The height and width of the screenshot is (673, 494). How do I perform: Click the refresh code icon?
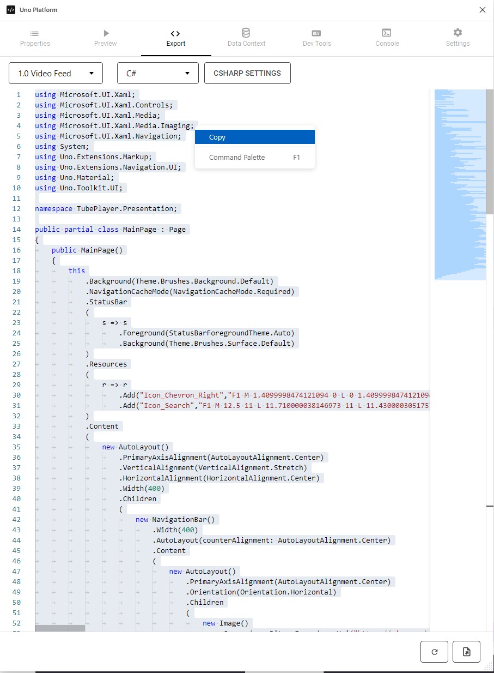434,651
